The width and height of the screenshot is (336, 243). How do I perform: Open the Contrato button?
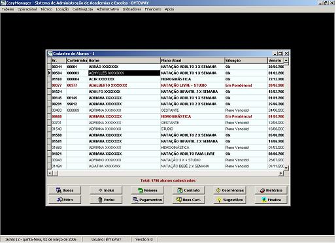[x=188, y=190]
